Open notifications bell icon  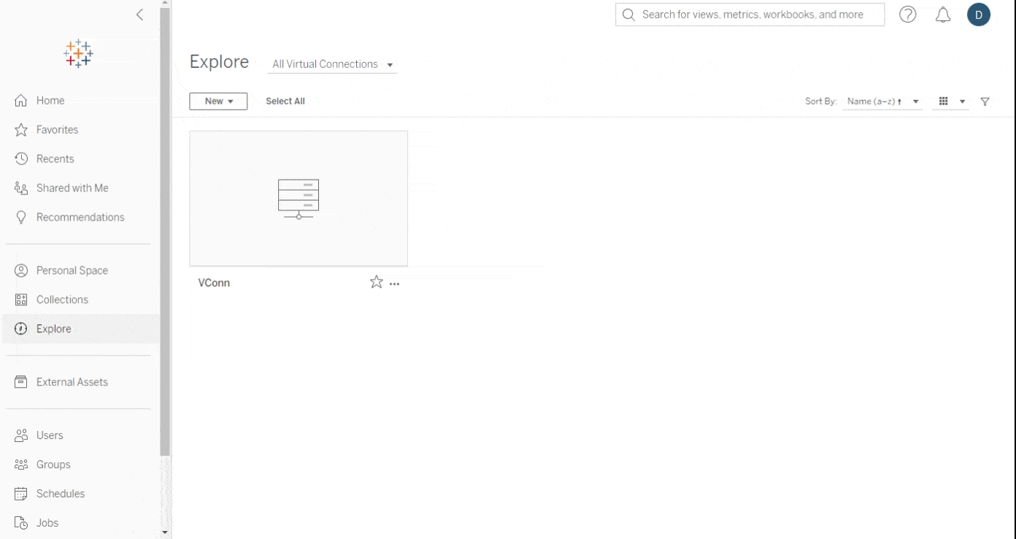click(x=943, y=15)
